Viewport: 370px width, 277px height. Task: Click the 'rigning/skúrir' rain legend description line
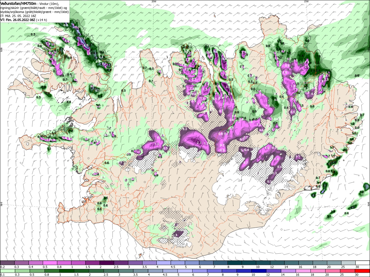pos(34,8)
